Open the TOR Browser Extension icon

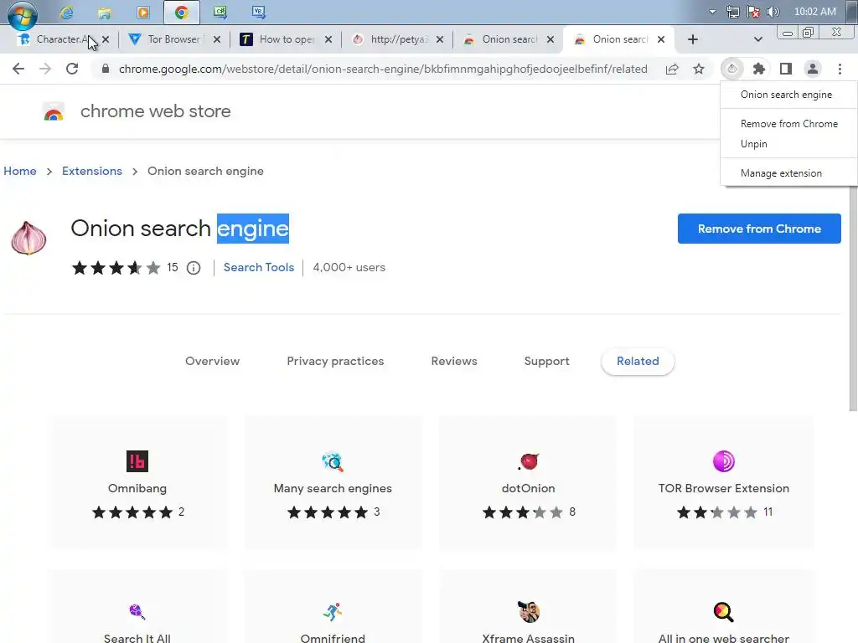(x=724, y=461)
